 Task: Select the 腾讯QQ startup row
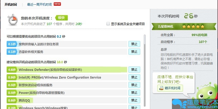point(67,100)
